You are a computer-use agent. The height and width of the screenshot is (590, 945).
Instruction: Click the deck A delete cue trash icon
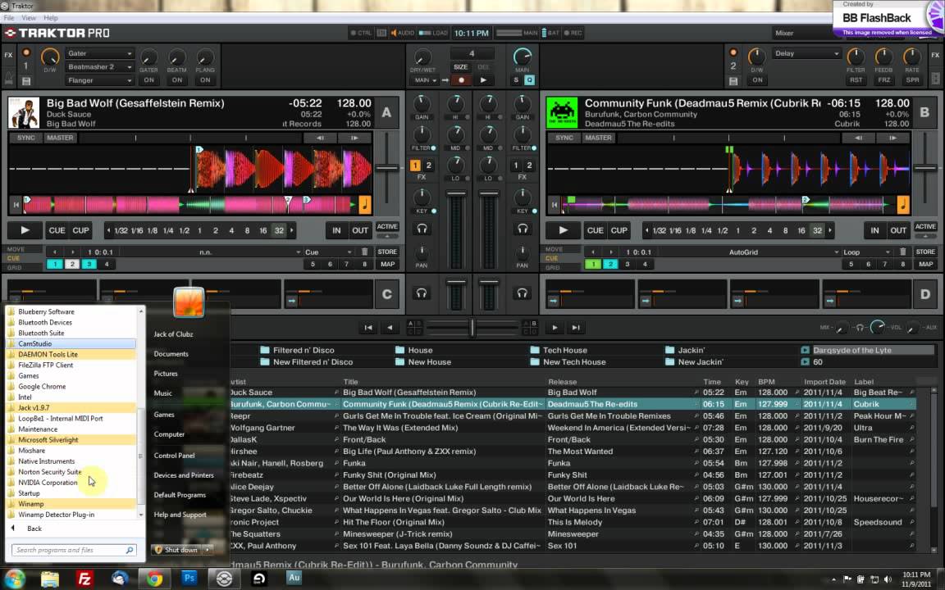coord(364,252)
